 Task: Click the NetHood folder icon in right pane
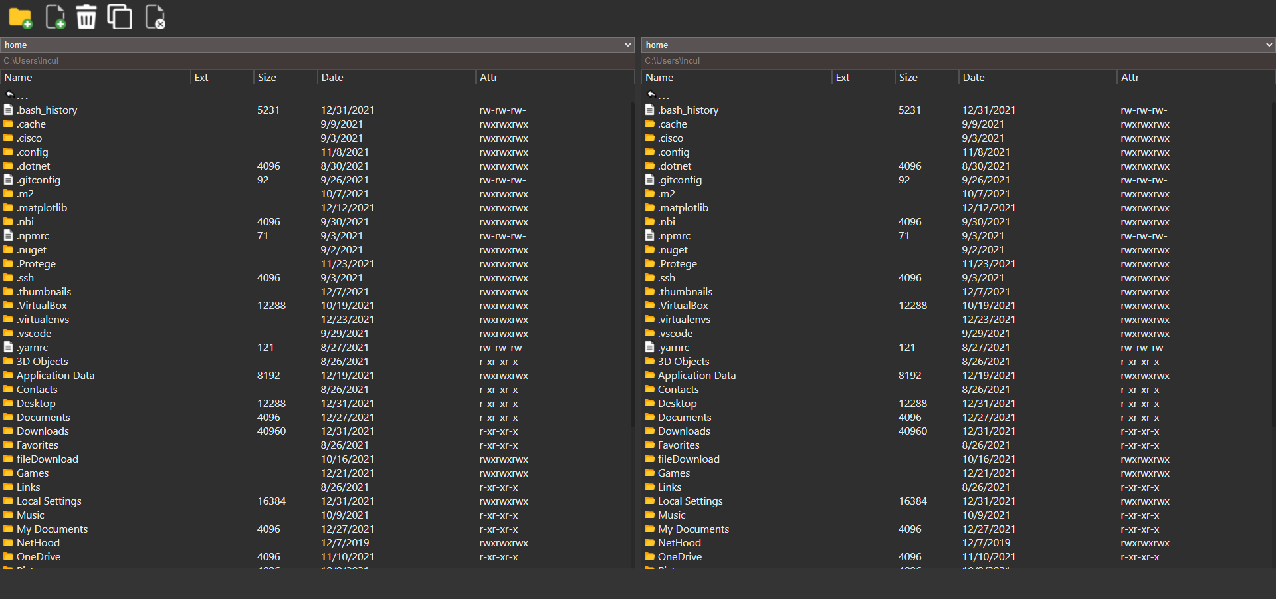click(650, 542)
